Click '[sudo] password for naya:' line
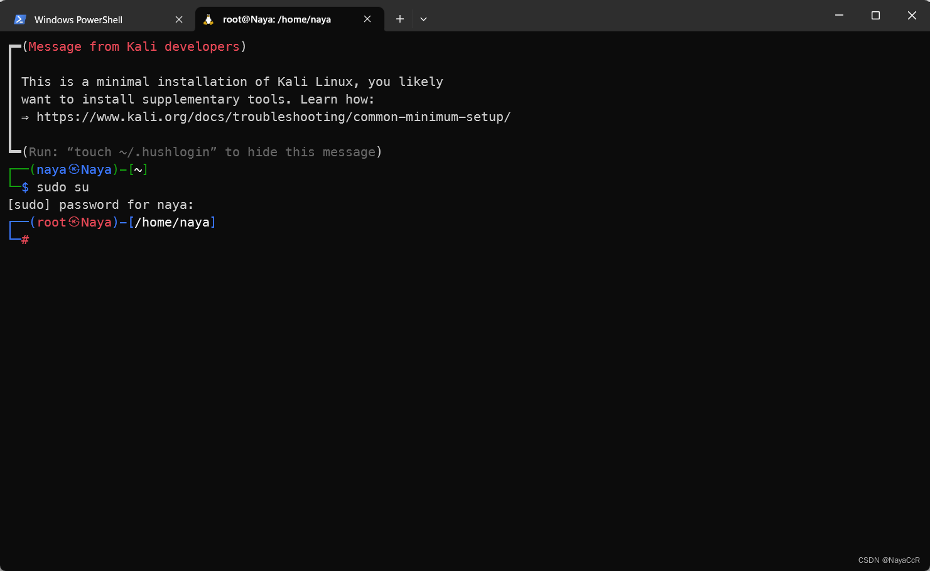The width and height of the screenshot is (930, 571). coord(100,205)
